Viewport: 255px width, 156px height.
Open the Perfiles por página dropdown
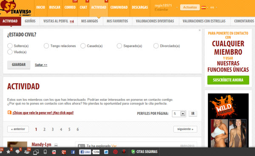pos(179,113)
